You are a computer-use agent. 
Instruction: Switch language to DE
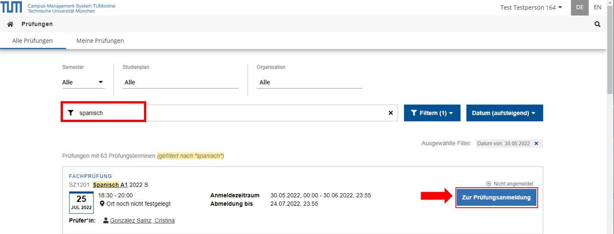tap(579, 7)
